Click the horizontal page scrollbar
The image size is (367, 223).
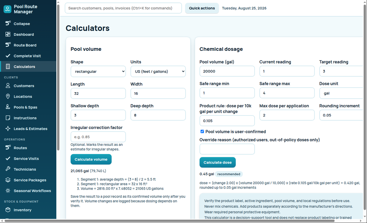(170, 221)
